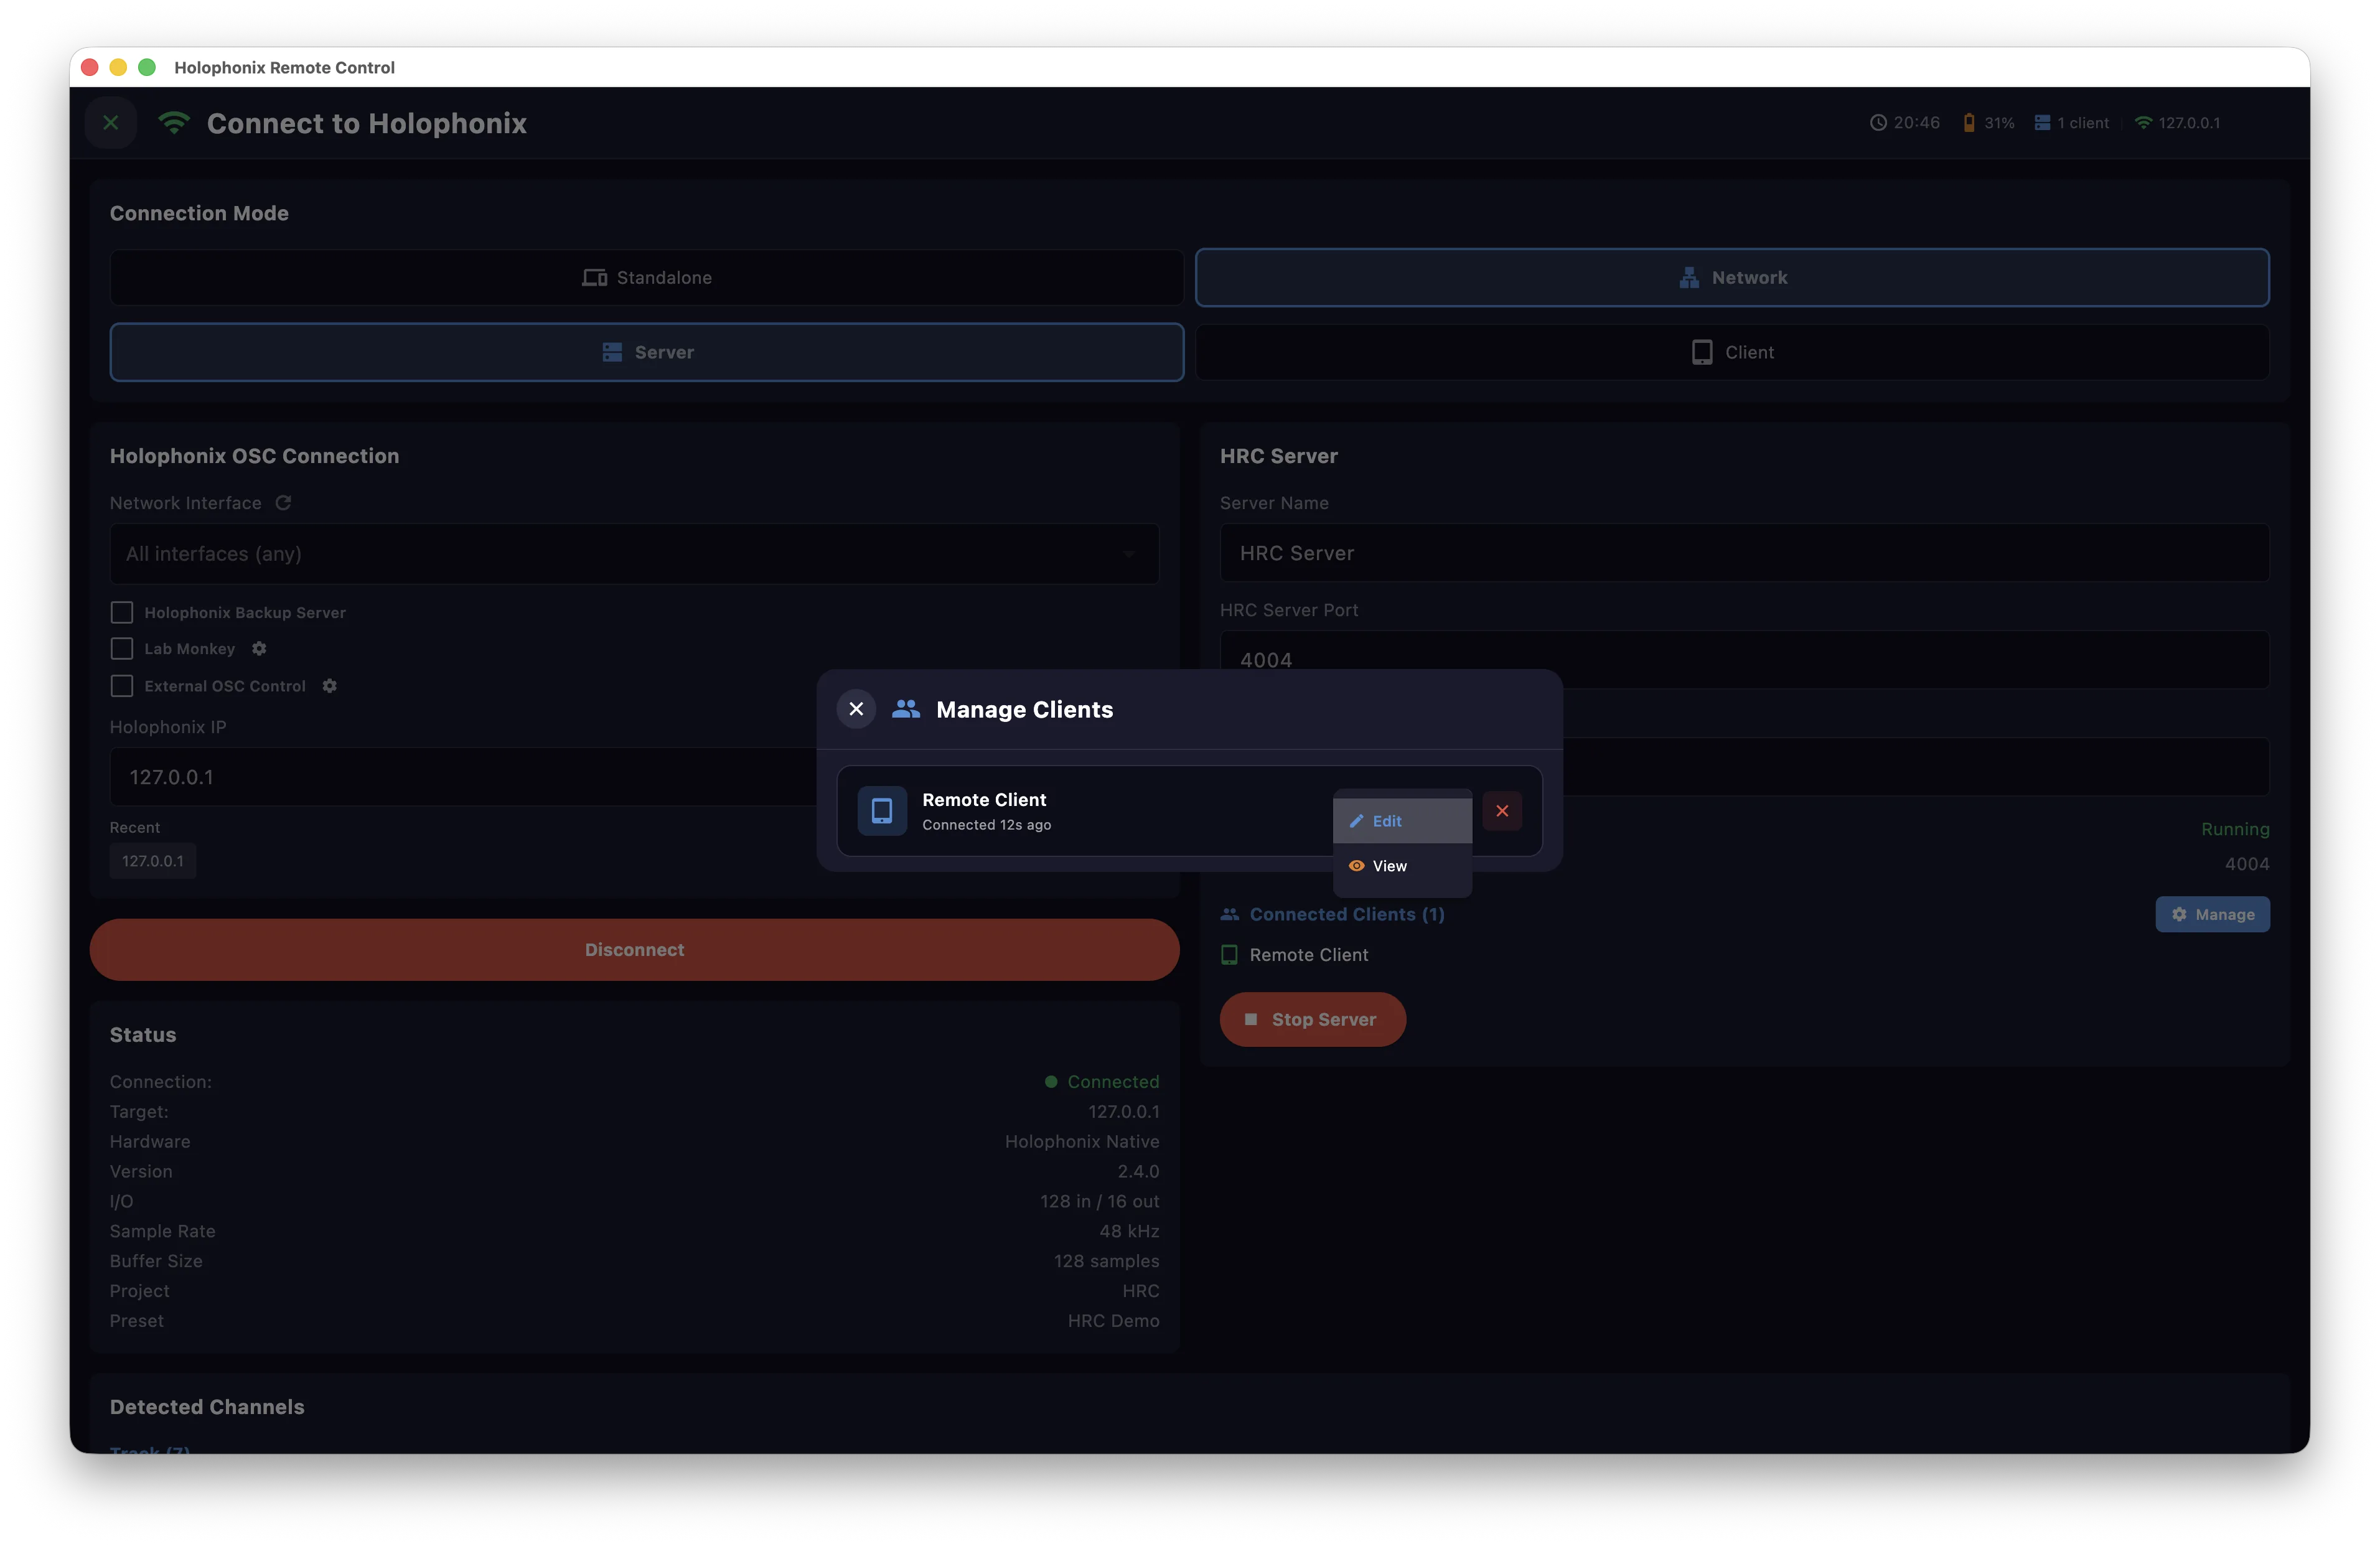Click the Running server status text

pyautogui.click(x=2235, y=829)
